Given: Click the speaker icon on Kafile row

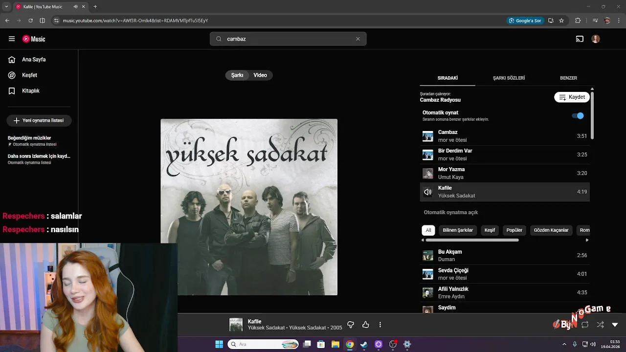Looking at the screenshot, I should click(x=428, y=192).
